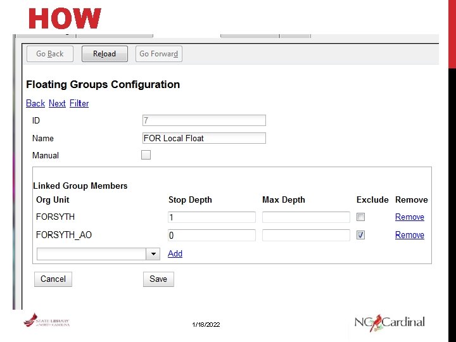This screenshot has height=342, width=456.
Task: Reload the configuration page
Action: point(104,54)
